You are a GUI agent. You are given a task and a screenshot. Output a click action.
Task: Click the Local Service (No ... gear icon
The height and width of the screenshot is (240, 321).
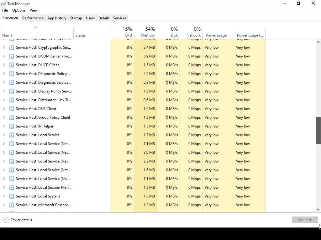tap(12, 179)
